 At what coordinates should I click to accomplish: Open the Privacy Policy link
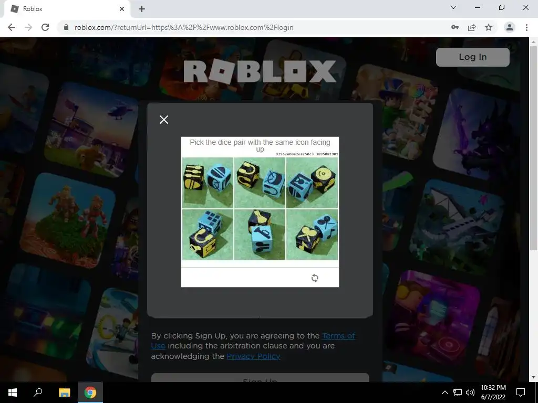[x=253, y=356]
